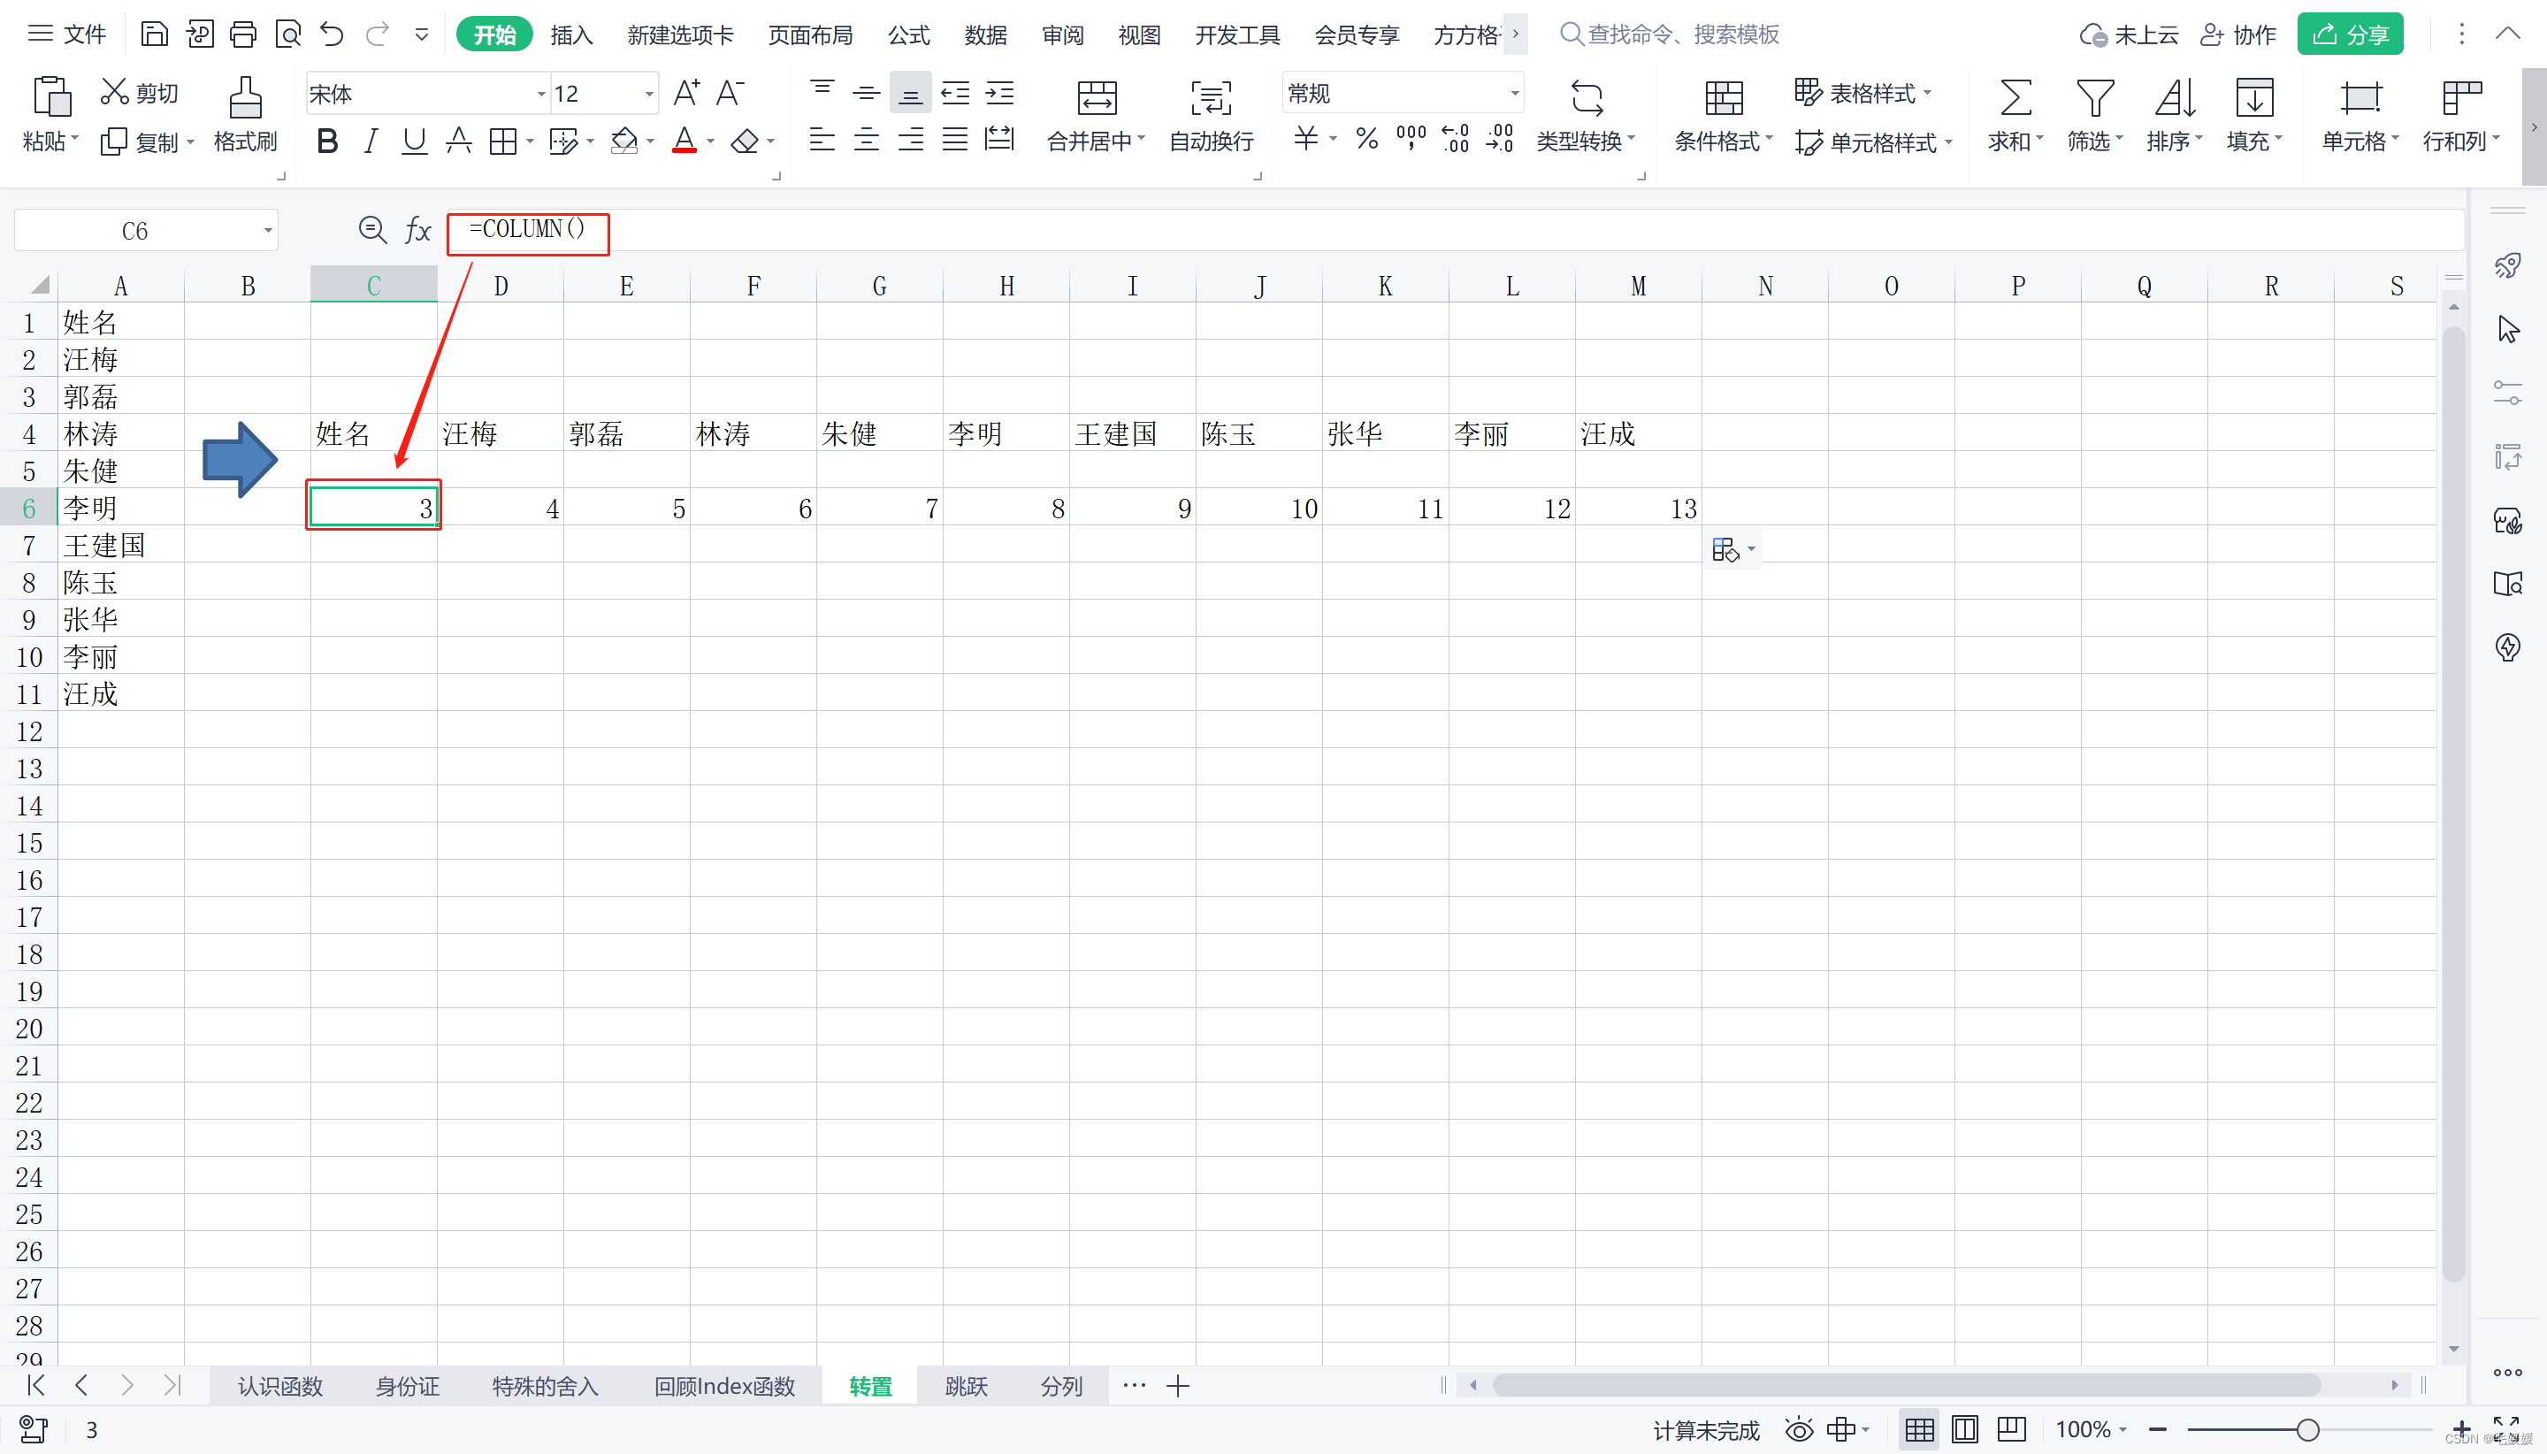Expand the Name Box dropdown arrow
This screenshot has height=1454, width=2547.
[x=268, y=231]
